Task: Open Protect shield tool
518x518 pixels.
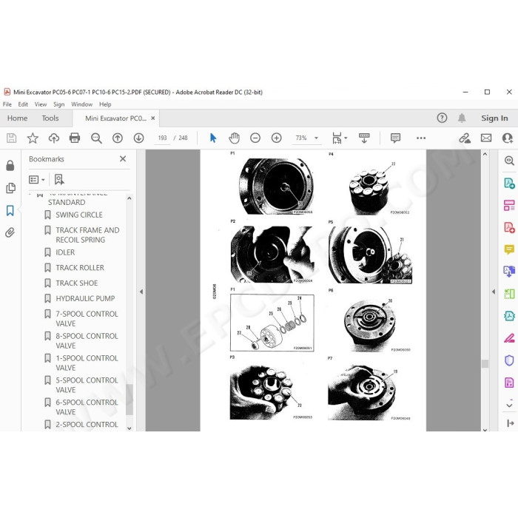Action: 509,360
